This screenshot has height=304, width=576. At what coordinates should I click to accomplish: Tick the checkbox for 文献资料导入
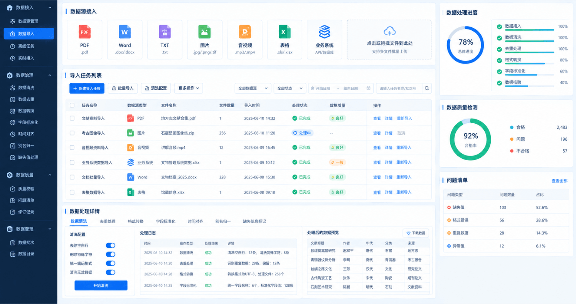pyautogui.click(x=72, y=118)
